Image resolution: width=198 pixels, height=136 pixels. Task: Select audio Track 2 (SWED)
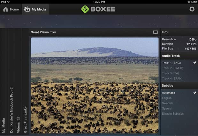pos(179,68)
